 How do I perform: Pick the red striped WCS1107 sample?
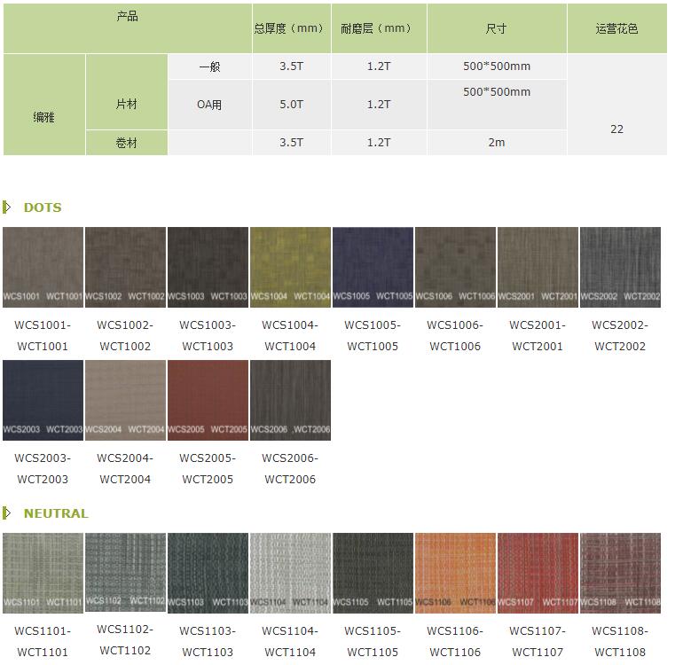538,573
